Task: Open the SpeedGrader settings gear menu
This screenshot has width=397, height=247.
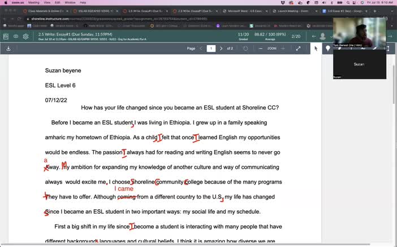Action: tap(26, 36)
